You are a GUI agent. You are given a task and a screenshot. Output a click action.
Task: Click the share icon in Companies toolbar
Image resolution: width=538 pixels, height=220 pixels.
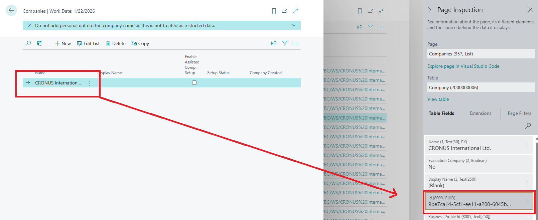[274, 43]
